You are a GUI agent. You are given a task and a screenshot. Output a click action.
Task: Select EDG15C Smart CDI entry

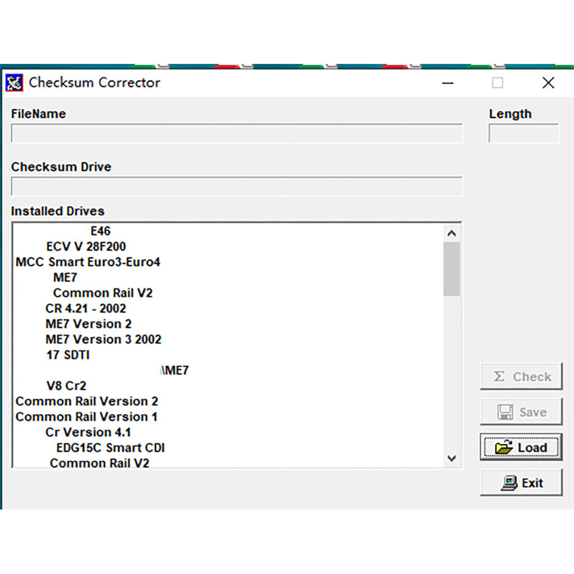110,447
